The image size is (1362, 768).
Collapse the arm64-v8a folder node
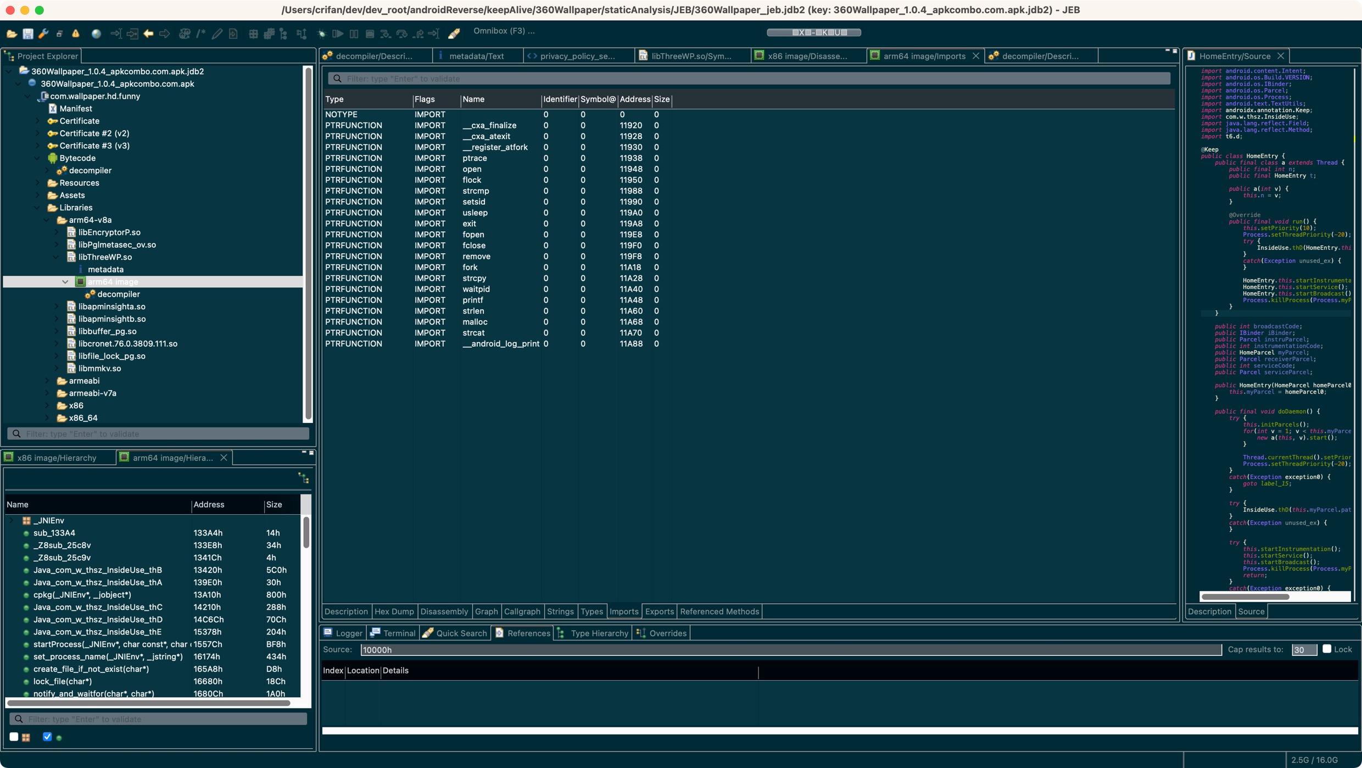pyautogui.click(x=47, y=220)
